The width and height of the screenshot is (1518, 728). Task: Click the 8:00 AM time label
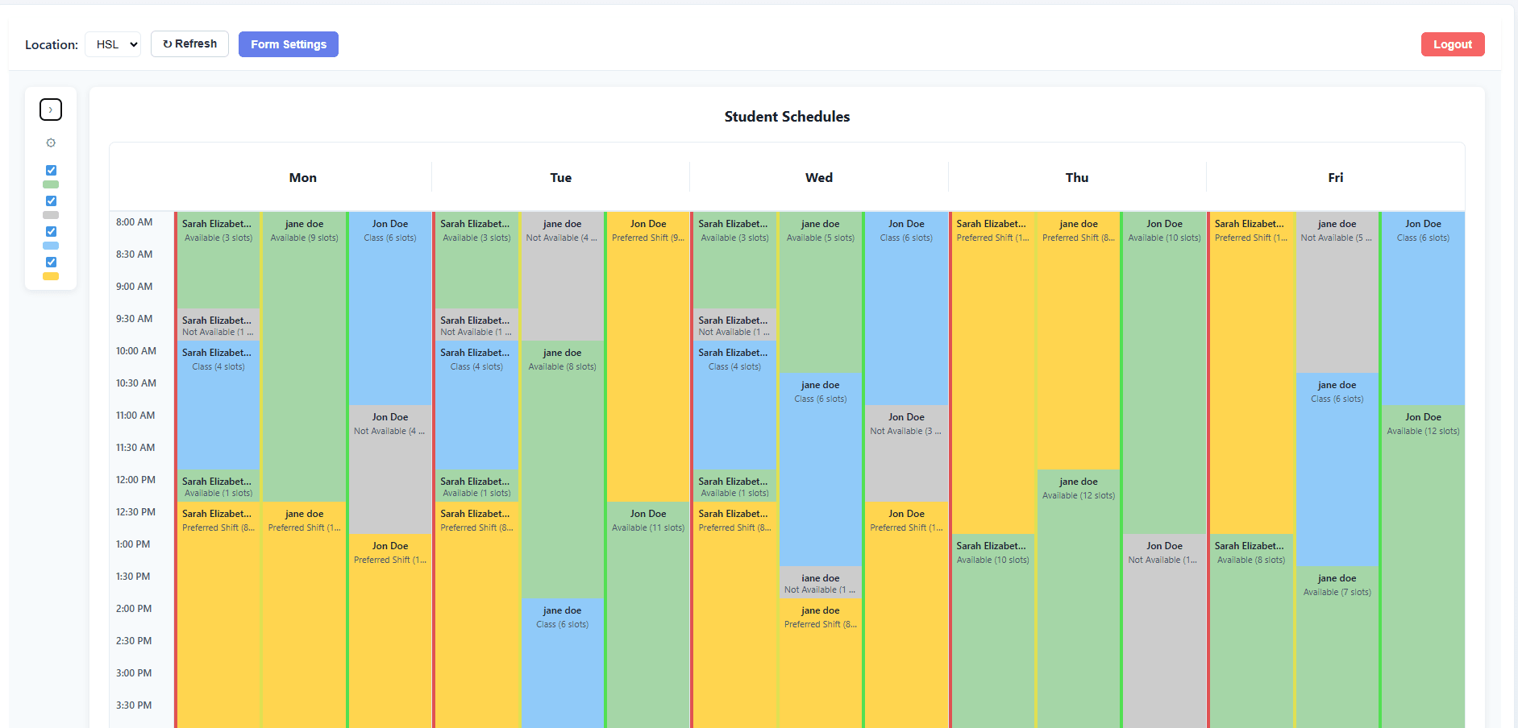(134, 222)
